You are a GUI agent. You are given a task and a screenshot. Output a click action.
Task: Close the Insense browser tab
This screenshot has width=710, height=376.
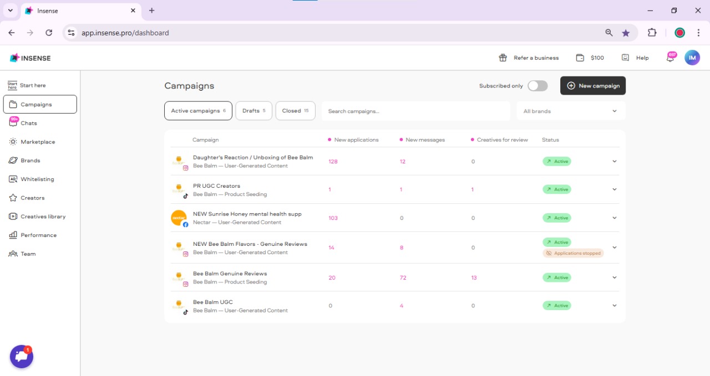(133, 11)
